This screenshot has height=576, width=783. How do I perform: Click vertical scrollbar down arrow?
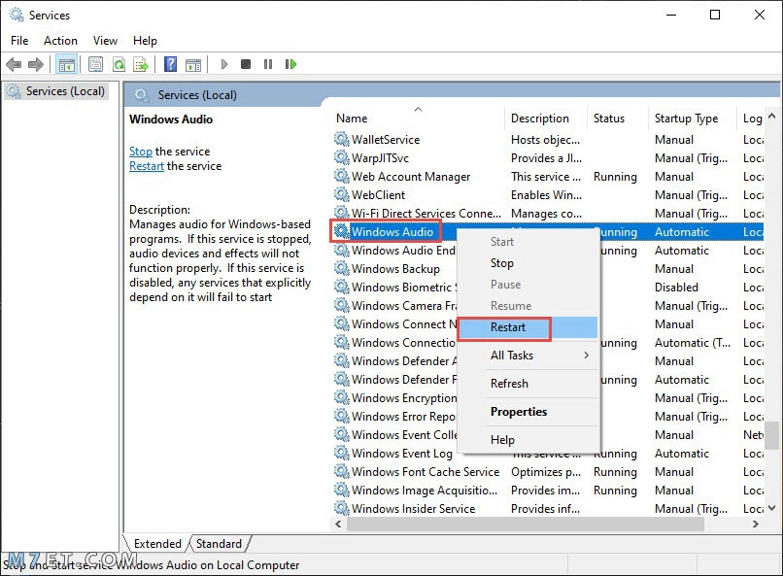click(x=771, y=508)
